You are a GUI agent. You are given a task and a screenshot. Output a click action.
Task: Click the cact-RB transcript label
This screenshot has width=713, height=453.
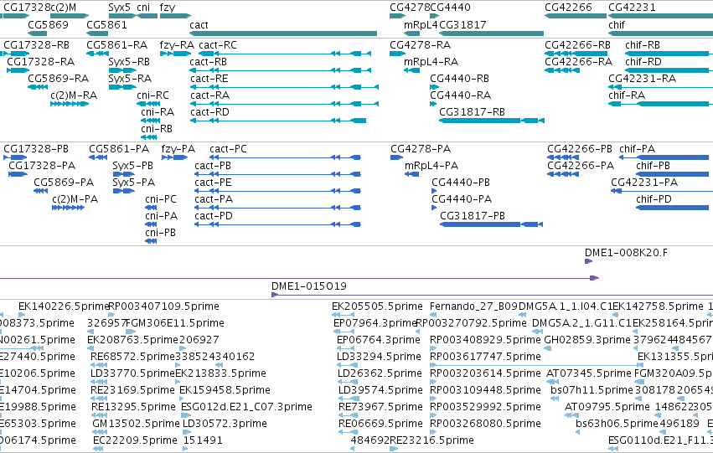[x=209, y=62]
